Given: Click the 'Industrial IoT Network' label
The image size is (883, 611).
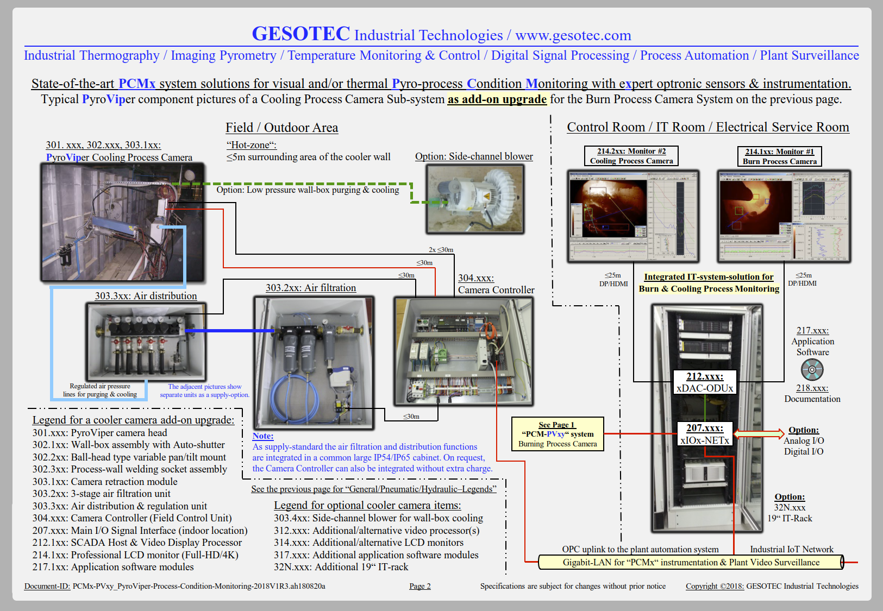Looking at the screenshot, I should click(792, 550).
